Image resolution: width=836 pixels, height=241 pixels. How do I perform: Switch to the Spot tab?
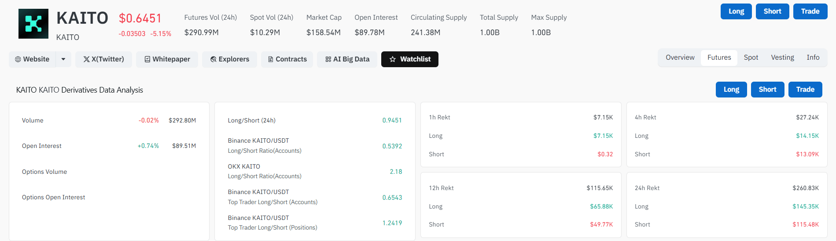click(751, 58)
